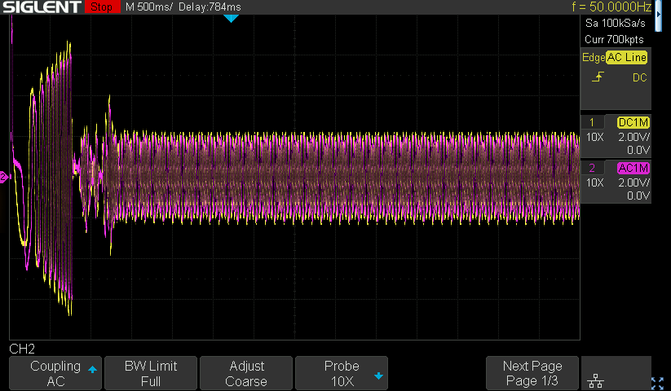This screenshot has height=391, width=671.
Task: Open the Probe 10X selection
Action: point(342,373)
